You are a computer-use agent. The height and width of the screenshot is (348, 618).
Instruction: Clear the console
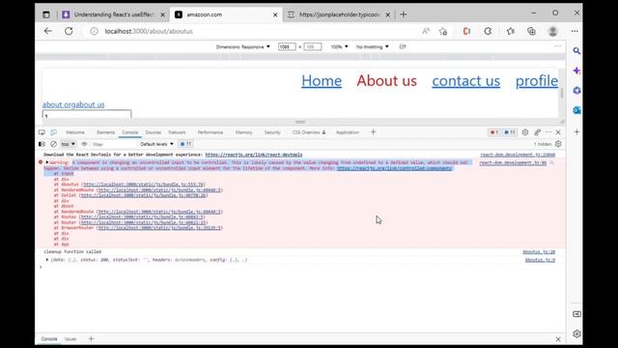54,144
